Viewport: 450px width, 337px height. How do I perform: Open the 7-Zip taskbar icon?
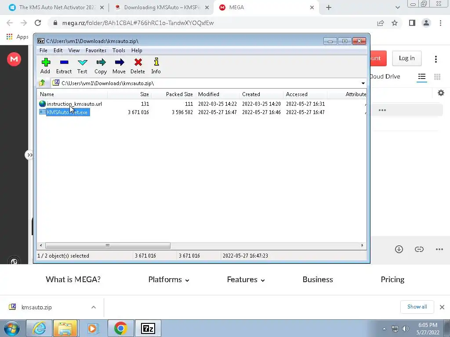(x=148, y=328)
